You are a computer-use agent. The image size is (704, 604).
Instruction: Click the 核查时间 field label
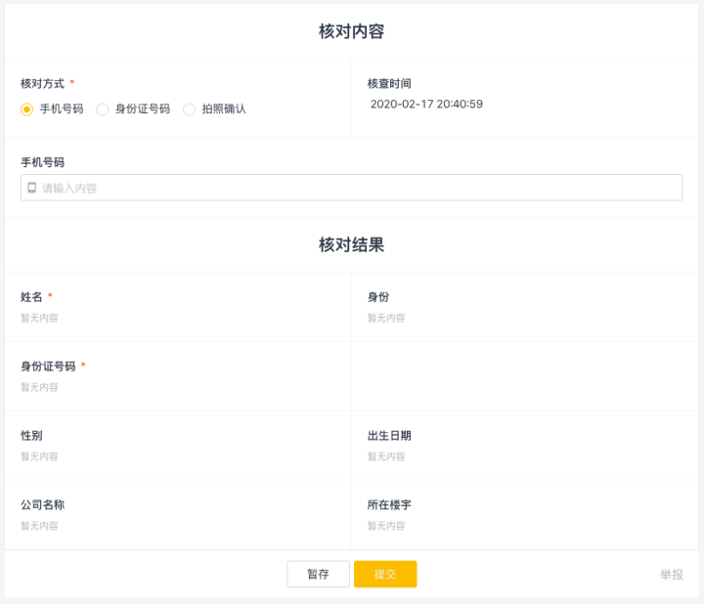[x=389, y=83]
